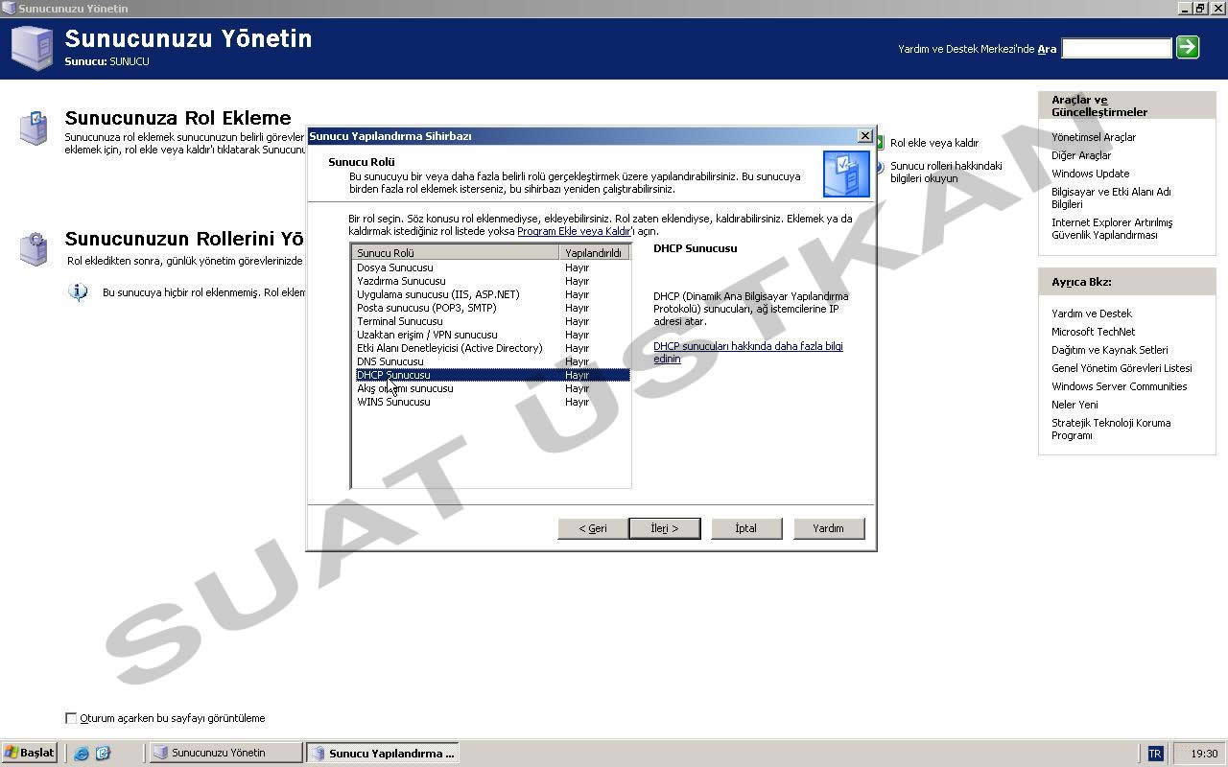Click the Sunucunuza Rol Ekleme icon
The image size is (1228, 767).
pyautogui.click(x=33, y=128)
